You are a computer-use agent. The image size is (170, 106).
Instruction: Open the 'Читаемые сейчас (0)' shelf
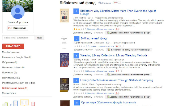(x=13, y=68)
